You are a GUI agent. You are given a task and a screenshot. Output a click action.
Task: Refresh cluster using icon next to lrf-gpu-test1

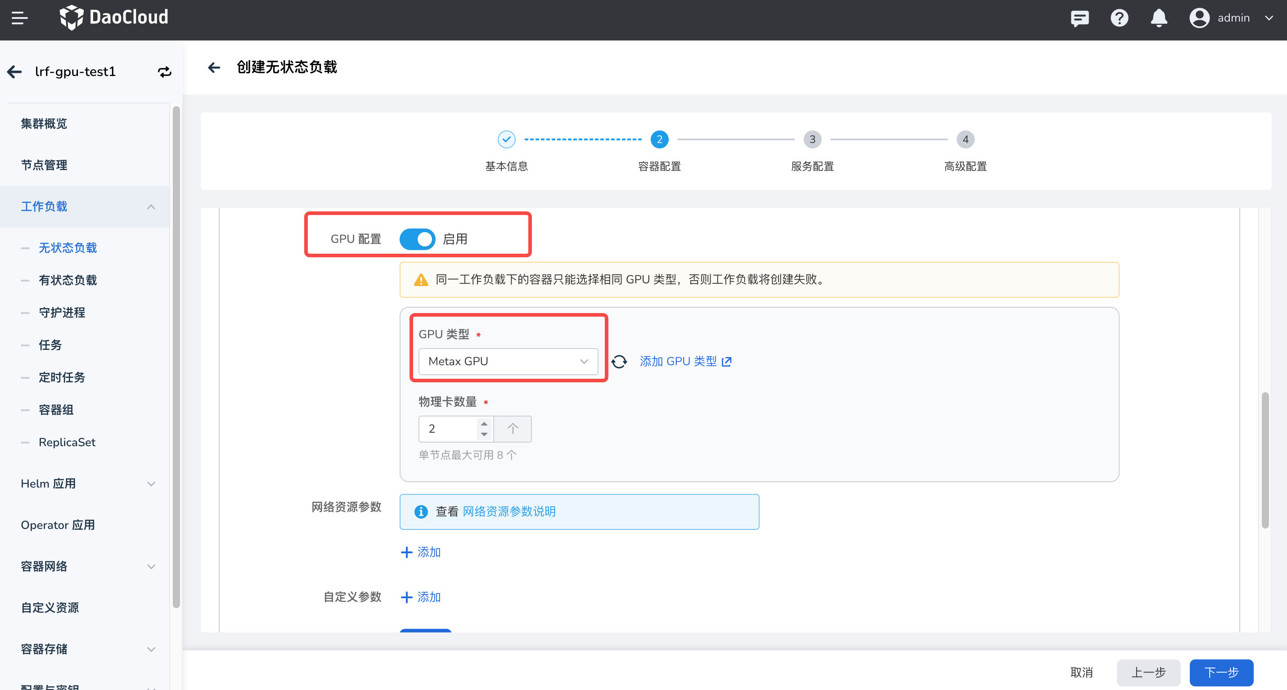pos(165,72)
